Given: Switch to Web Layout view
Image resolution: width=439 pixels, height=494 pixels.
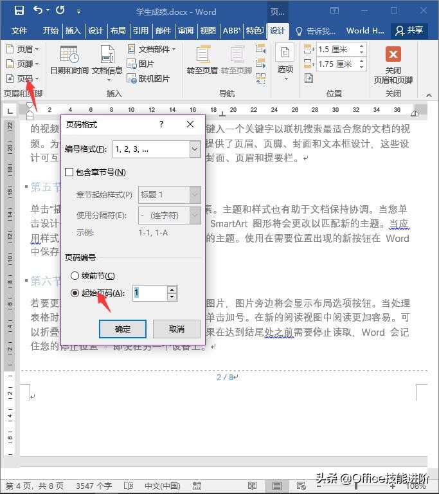Looking at the screenshot, I should pos(301,486).
